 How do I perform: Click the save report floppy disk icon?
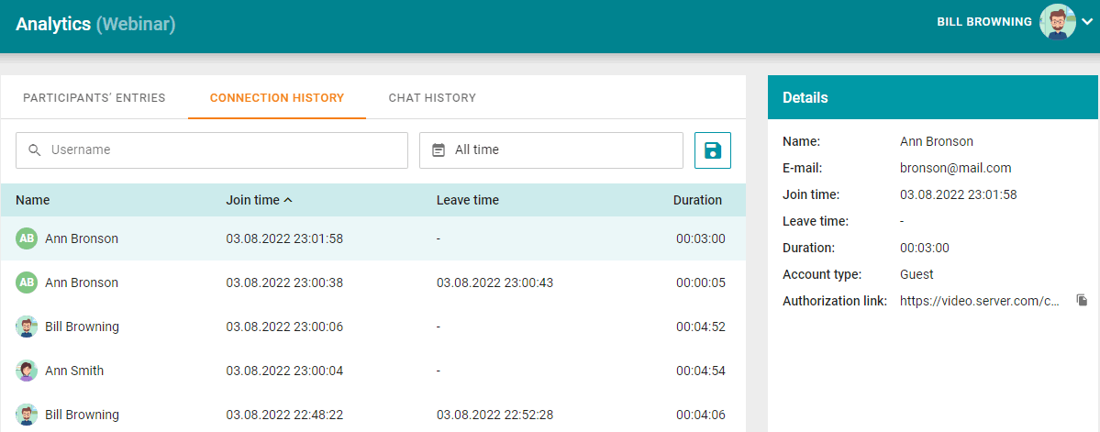[712, 150]
